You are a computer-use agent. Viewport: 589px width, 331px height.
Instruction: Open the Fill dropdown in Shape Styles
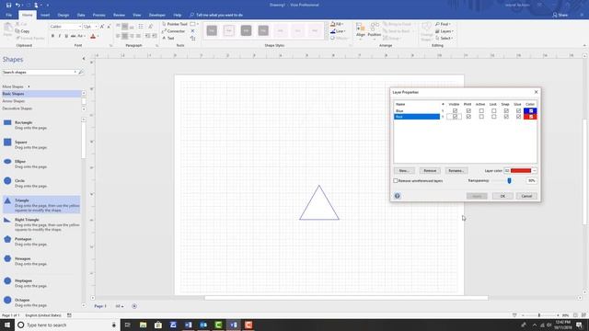click(x=338, y=24)
